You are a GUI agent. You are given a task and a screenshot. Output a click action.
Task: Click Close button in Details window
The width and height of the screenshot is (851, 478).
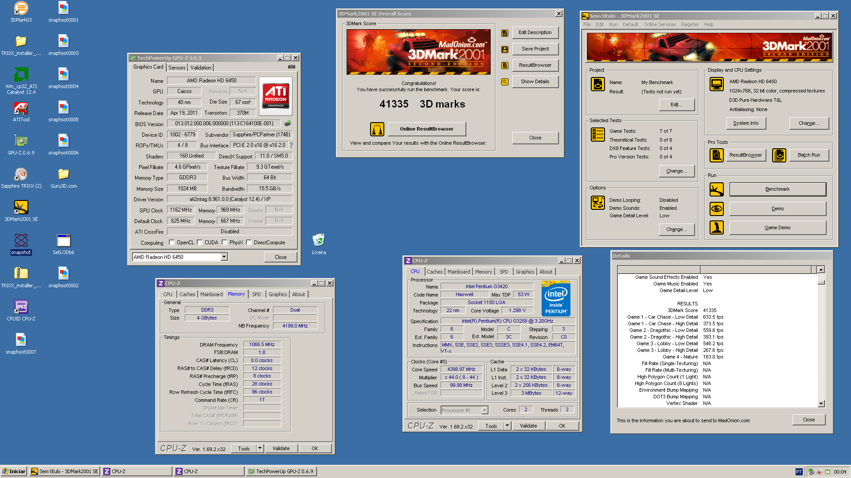(x=808, y=420)
